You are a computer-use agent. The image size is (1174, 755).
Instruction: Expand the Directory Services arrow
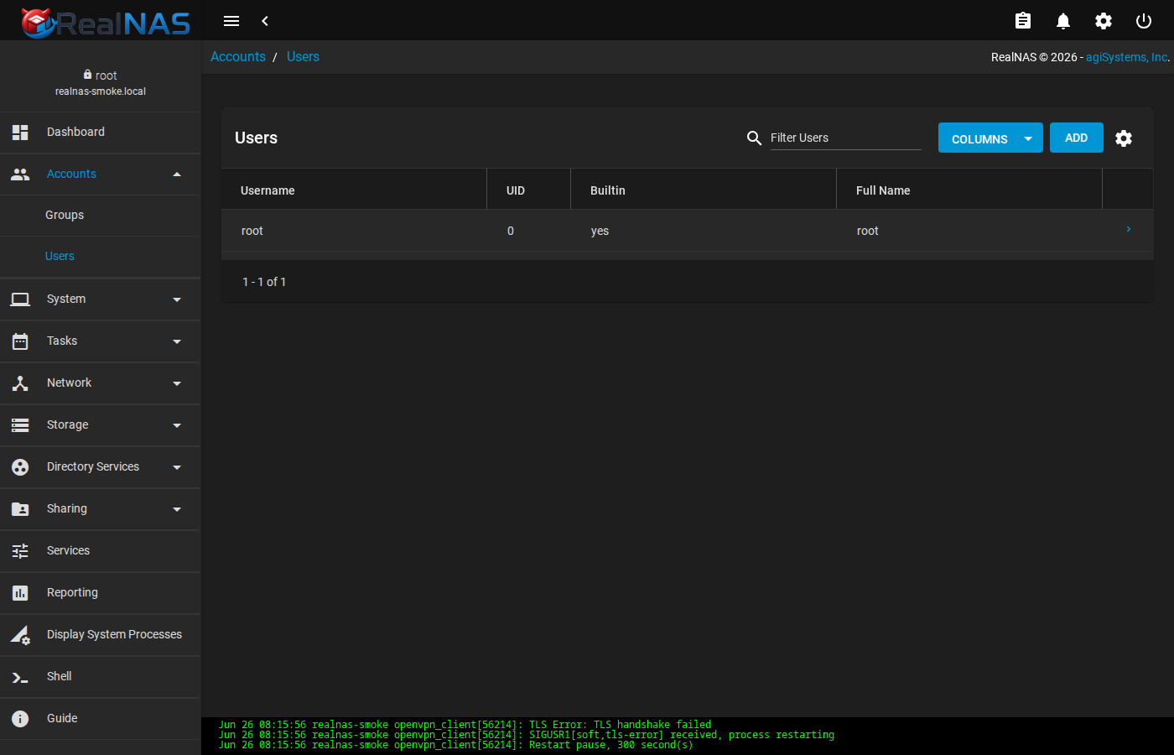click(x=177, y=467)
